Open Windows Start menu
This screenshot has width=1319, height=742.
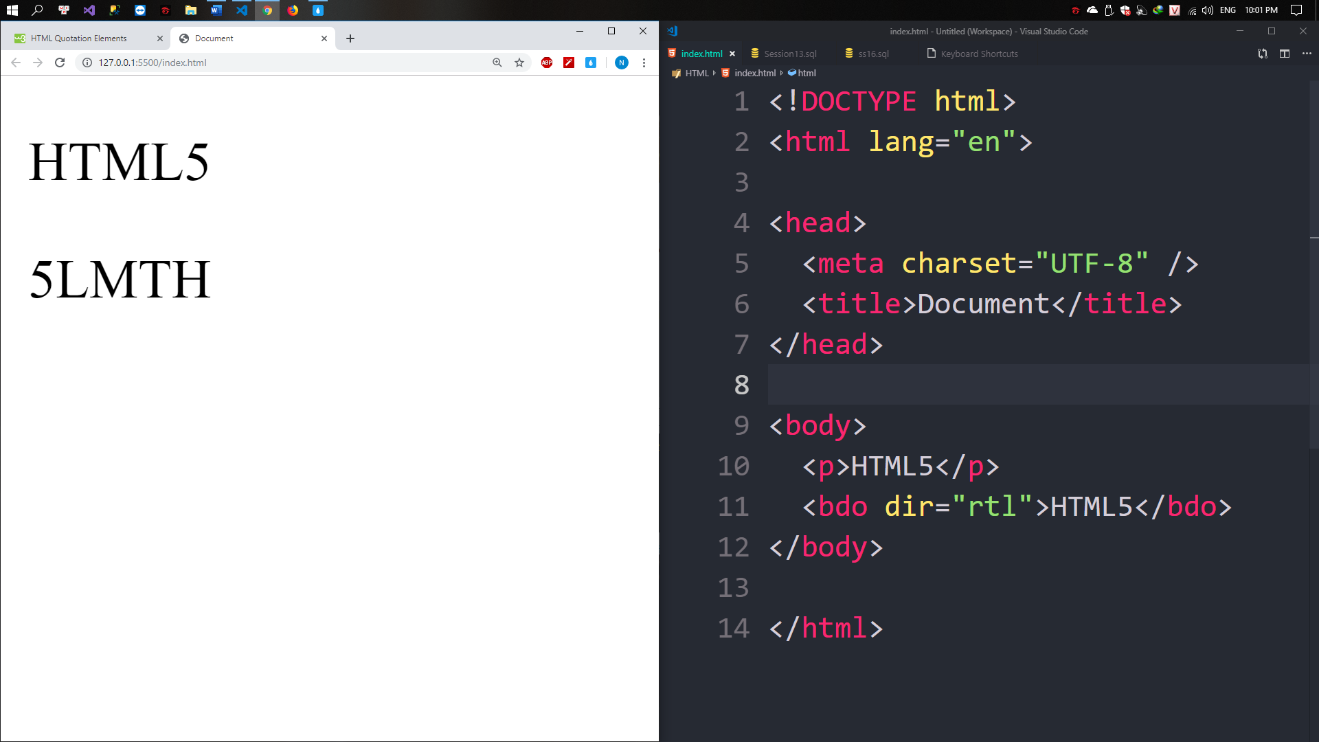(x=12, y=10)
